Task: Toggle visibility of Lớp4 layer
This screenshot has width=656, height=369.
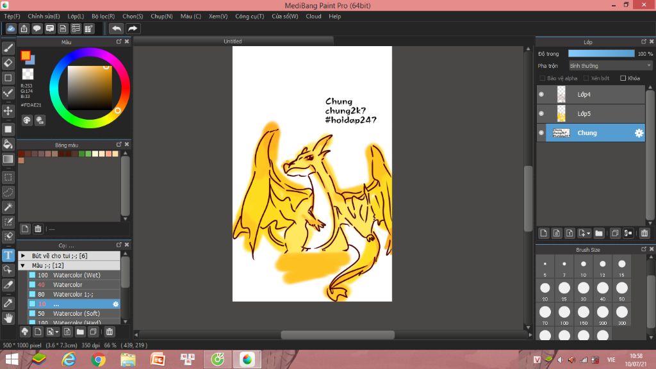Action: [541, 95]
